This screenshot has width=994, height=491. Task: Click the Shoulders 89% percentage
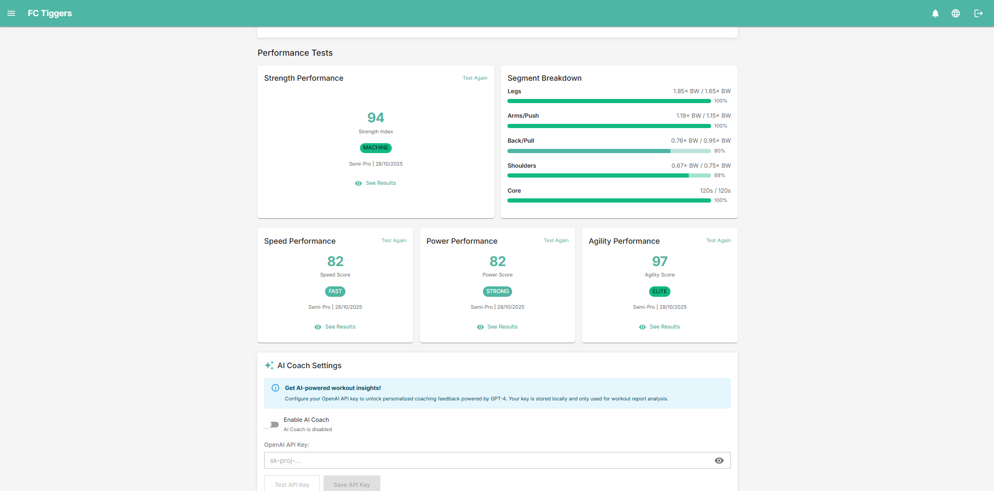coord(719,175)
